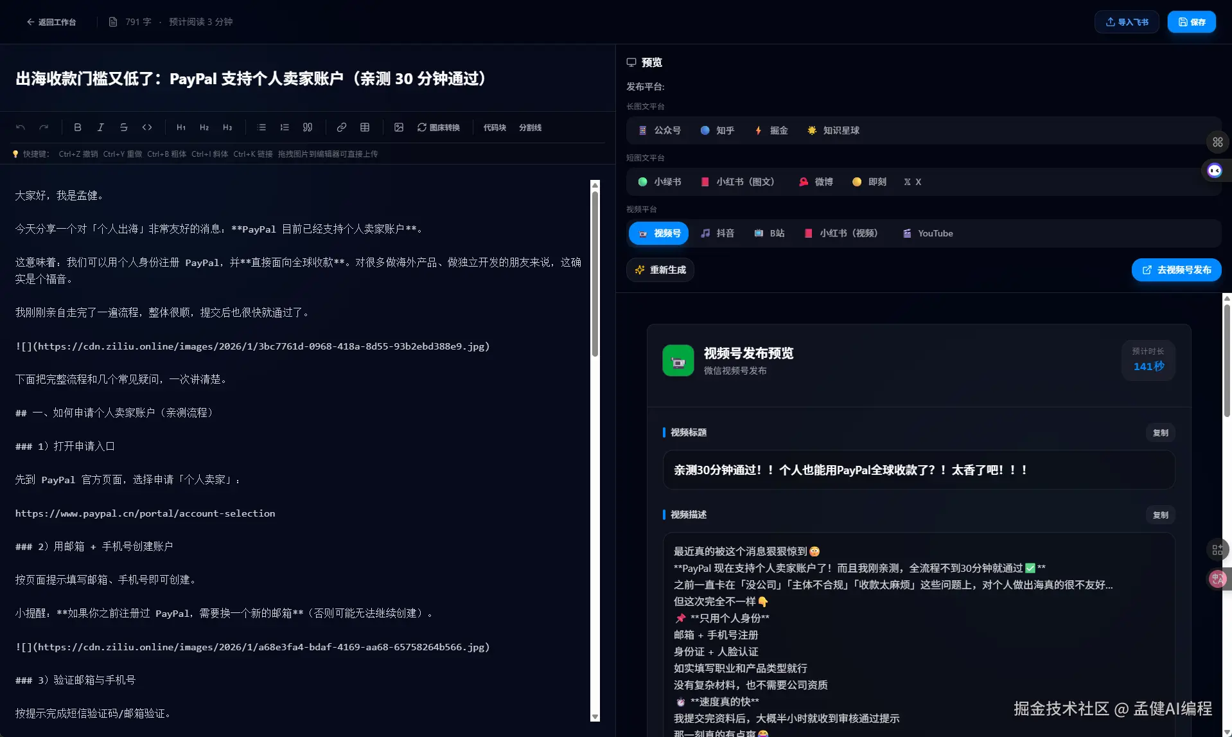This screenshot has width=1232, height=737.
Task: Click the 重新生成 regenerate button
Action: pos(660,270)
